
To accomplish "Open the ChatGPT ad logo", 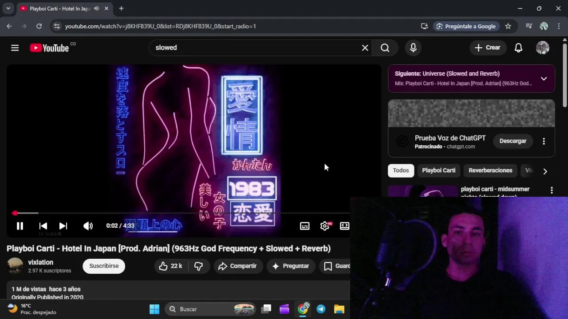I will (402, 141).
